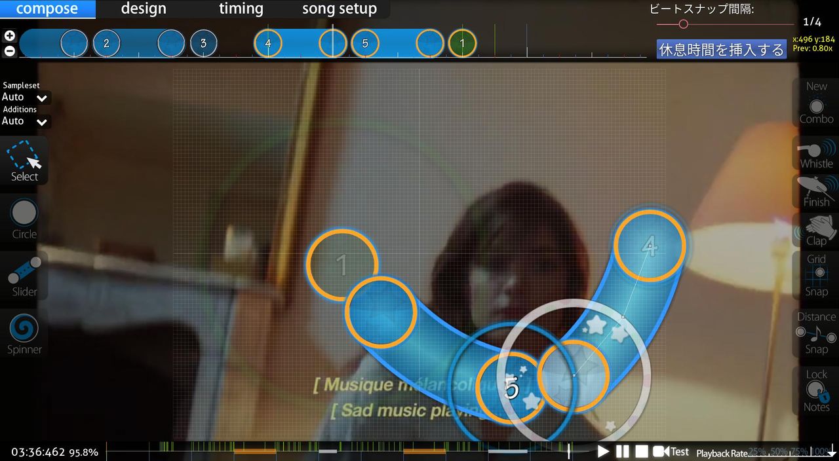This screenshot has height=461, width=839.
Task: Select the Circle tool
Action: [x=24, y=219]
